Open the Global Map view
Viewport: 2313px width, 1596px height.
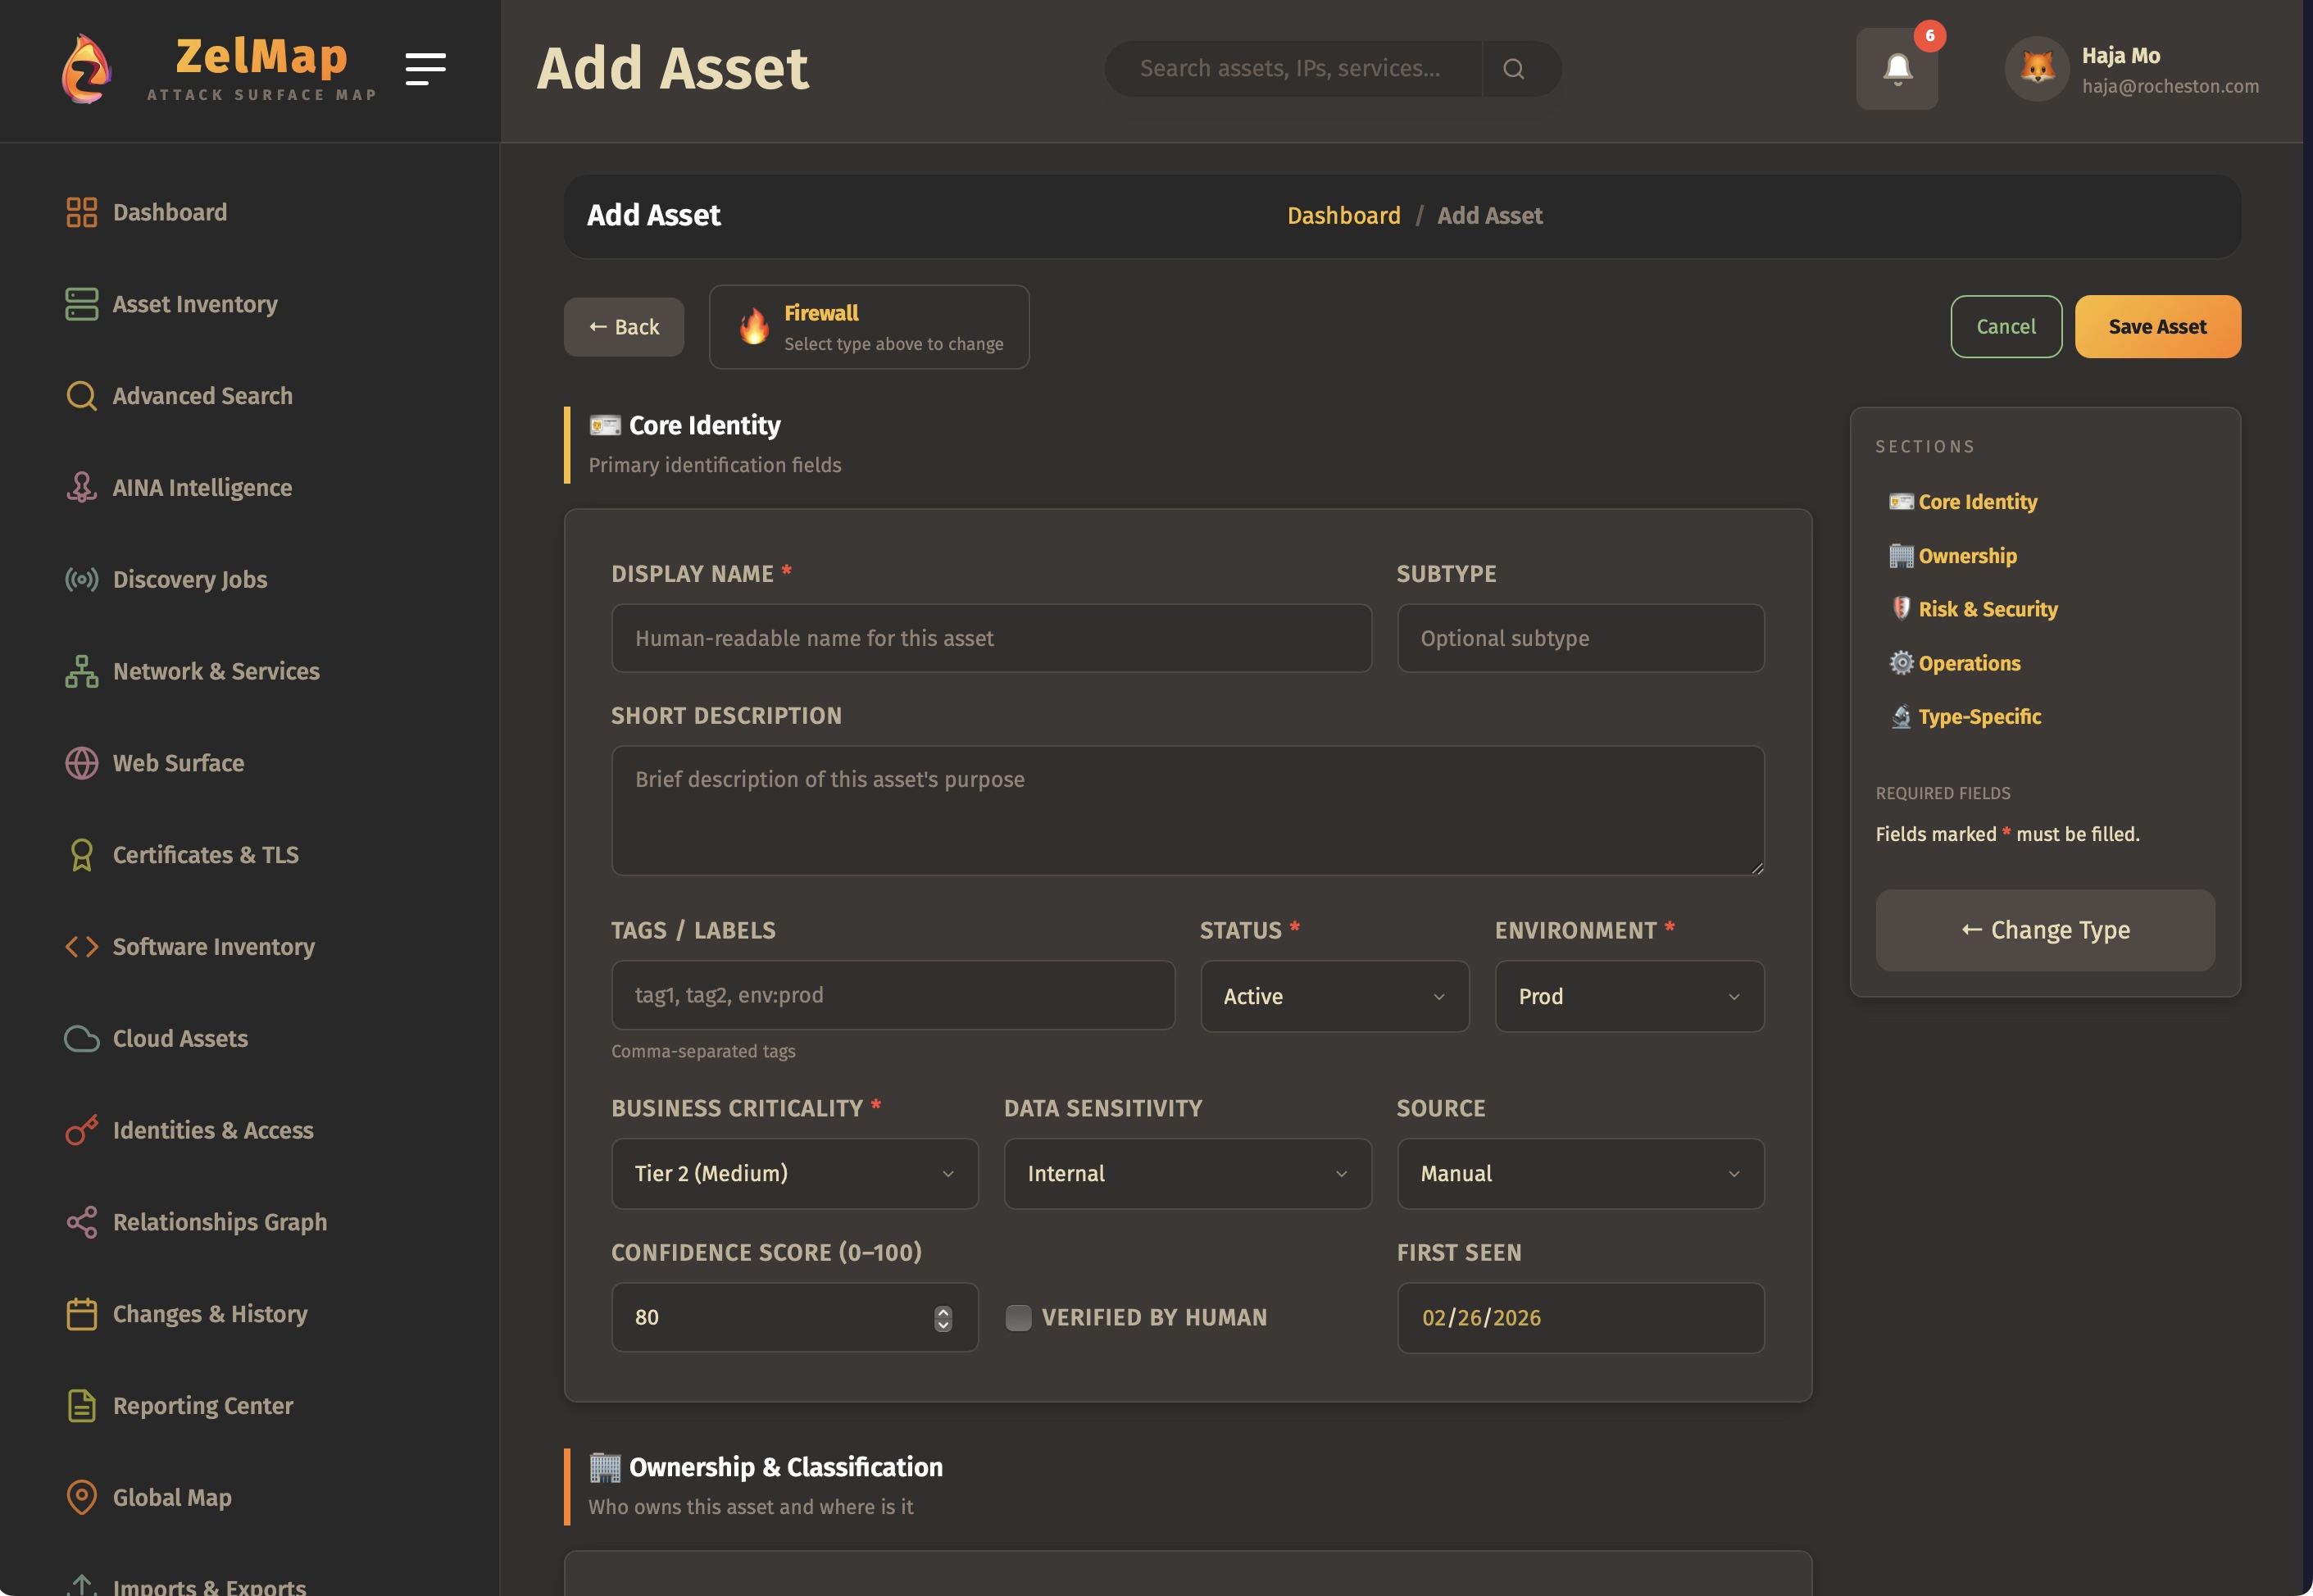click(172, 1497)
